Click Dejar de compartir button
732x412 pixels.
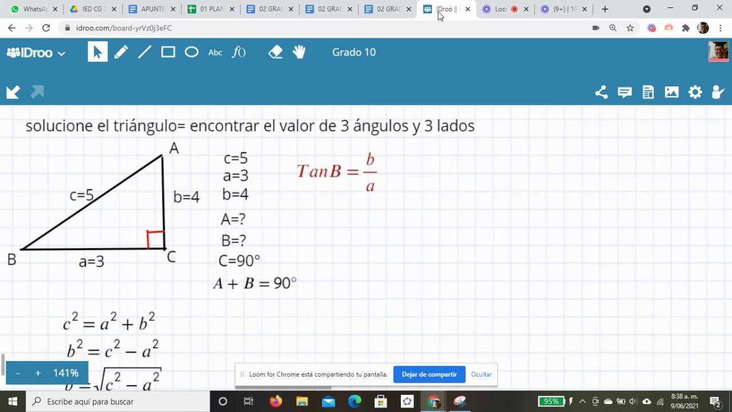[429, 374]
